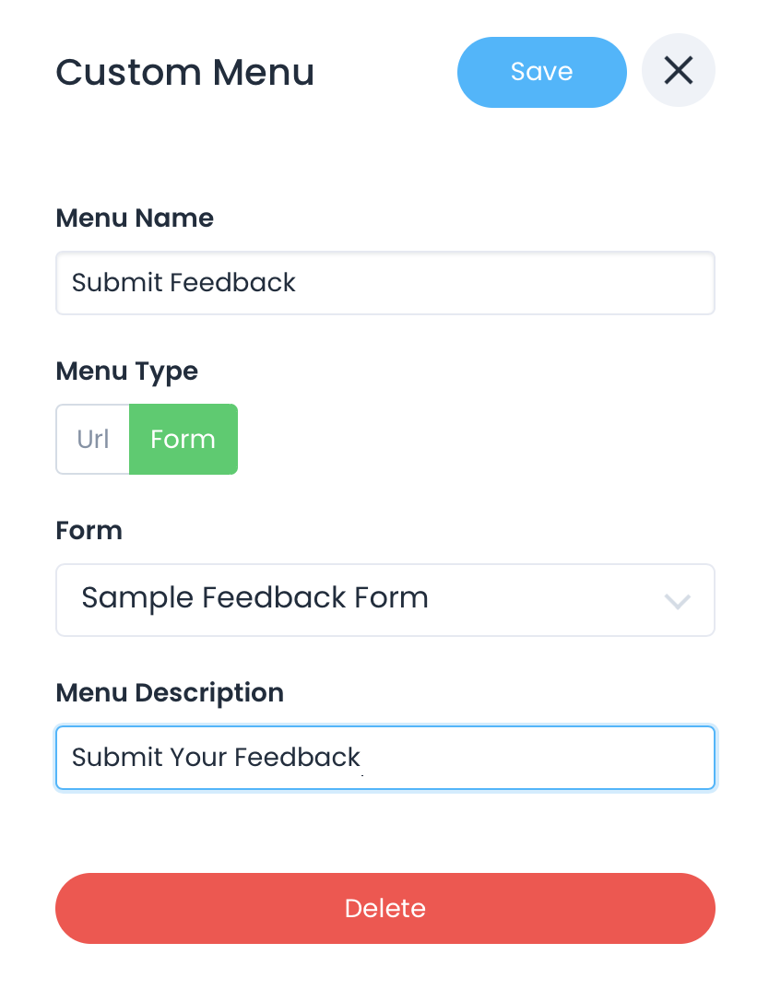Click the Menu Type label
This screenshot has width=769, height=990.
[127, 371]
